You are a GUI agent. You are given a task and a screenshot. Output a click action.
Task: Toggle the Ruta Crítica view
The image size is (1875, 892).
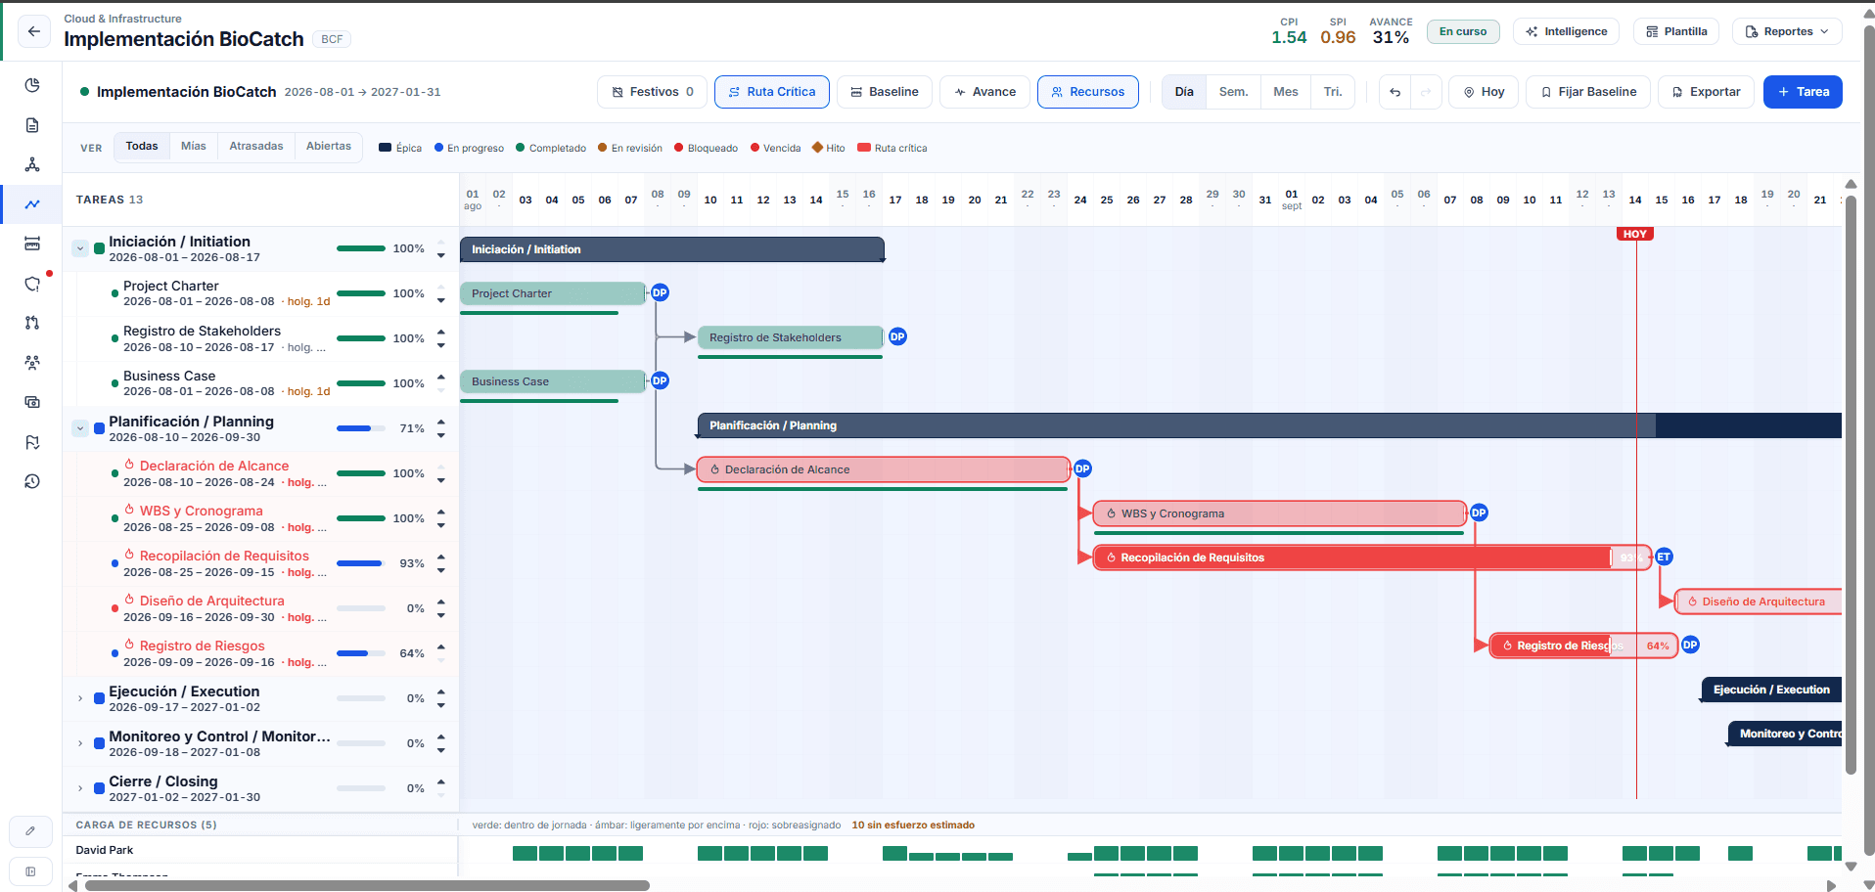pos(772,92)
